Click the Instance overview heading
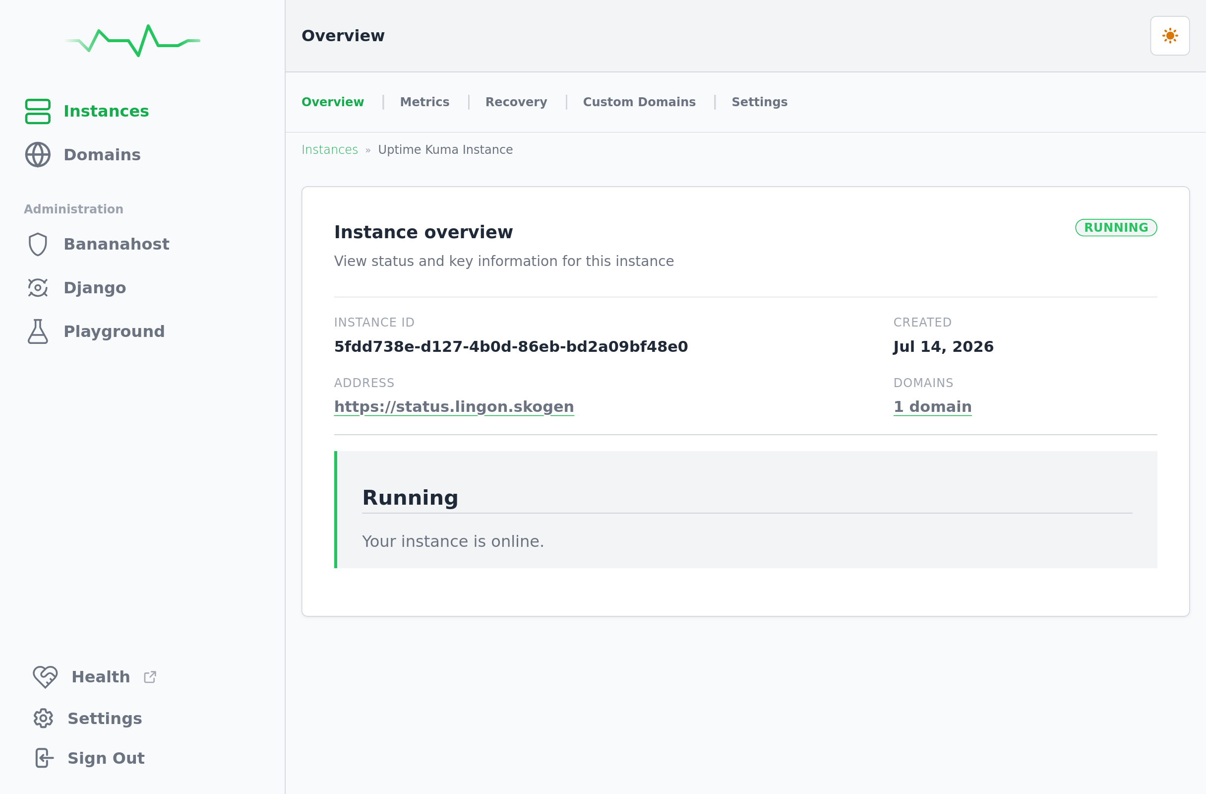Screen dimensions: 1206x794 423,232
